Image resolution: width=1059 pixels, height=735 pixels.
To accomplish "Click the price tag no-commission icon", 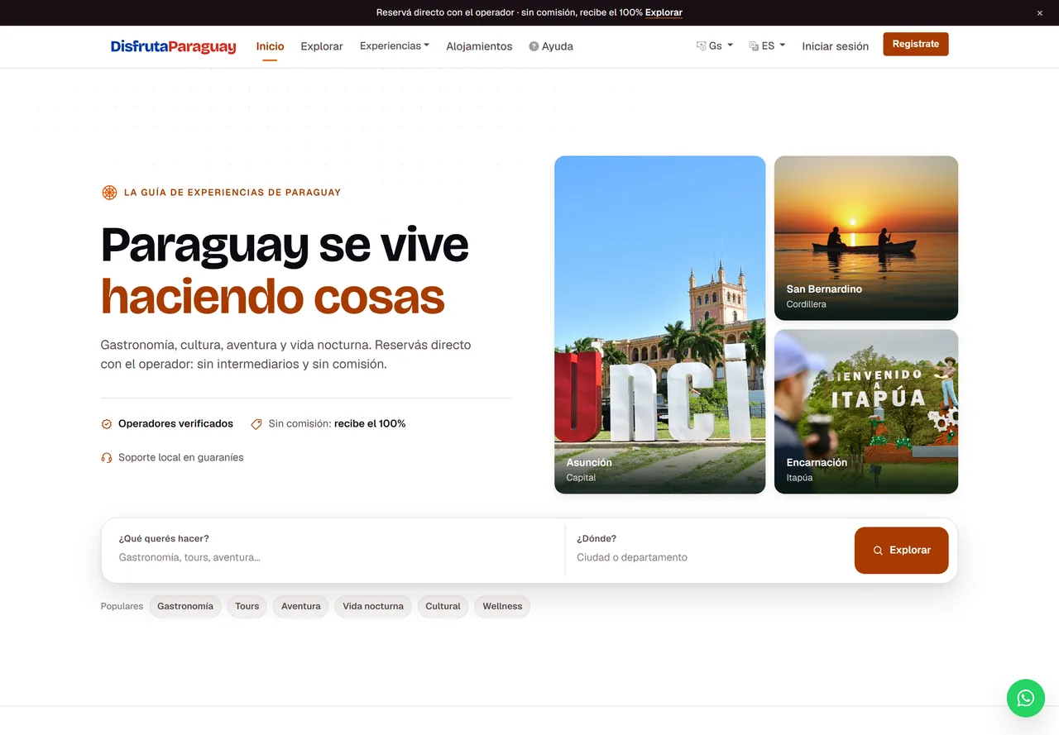I will 256,424.
